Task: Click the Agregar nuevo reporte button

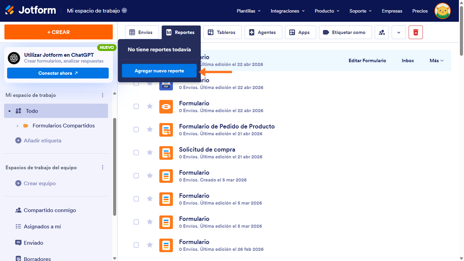Action: (159, 70)
